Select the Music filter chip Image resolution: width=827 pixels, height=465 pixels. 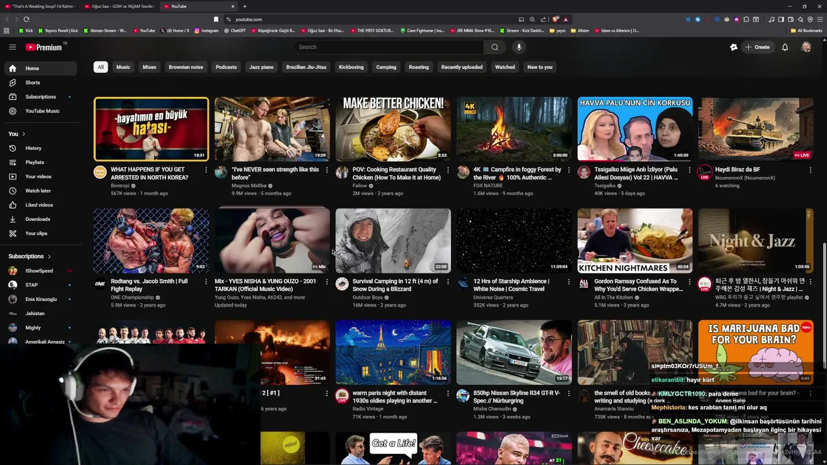(x=123, y=67)
